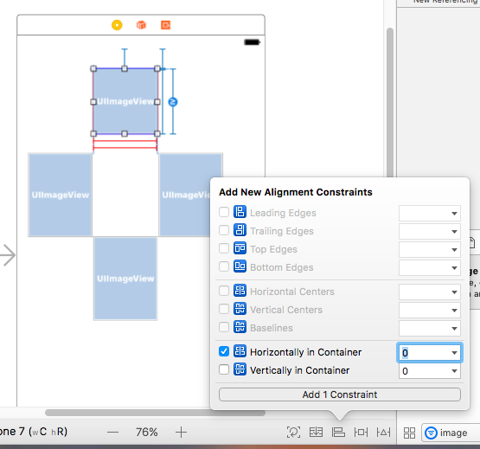Toggle the Baselines checkbox
This screenshot has height=449, width=480.
[224, 327]
